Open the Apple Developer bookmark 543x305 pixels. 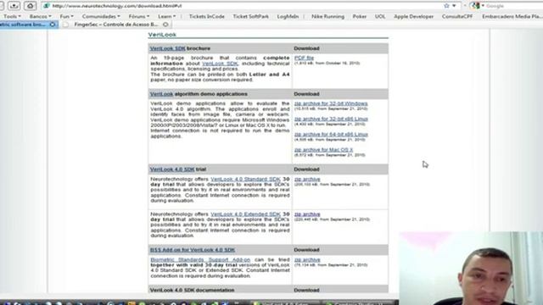coord(413,16)
